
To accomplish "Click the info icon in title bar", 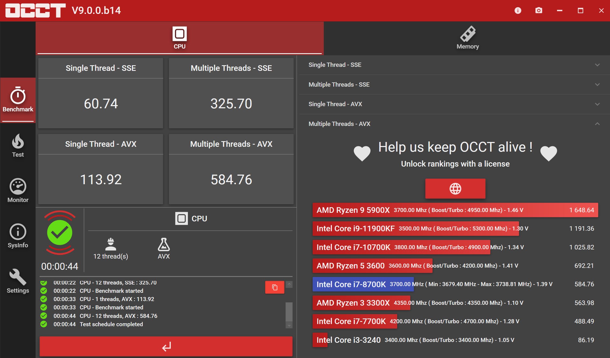I will [x=518, y=10].
